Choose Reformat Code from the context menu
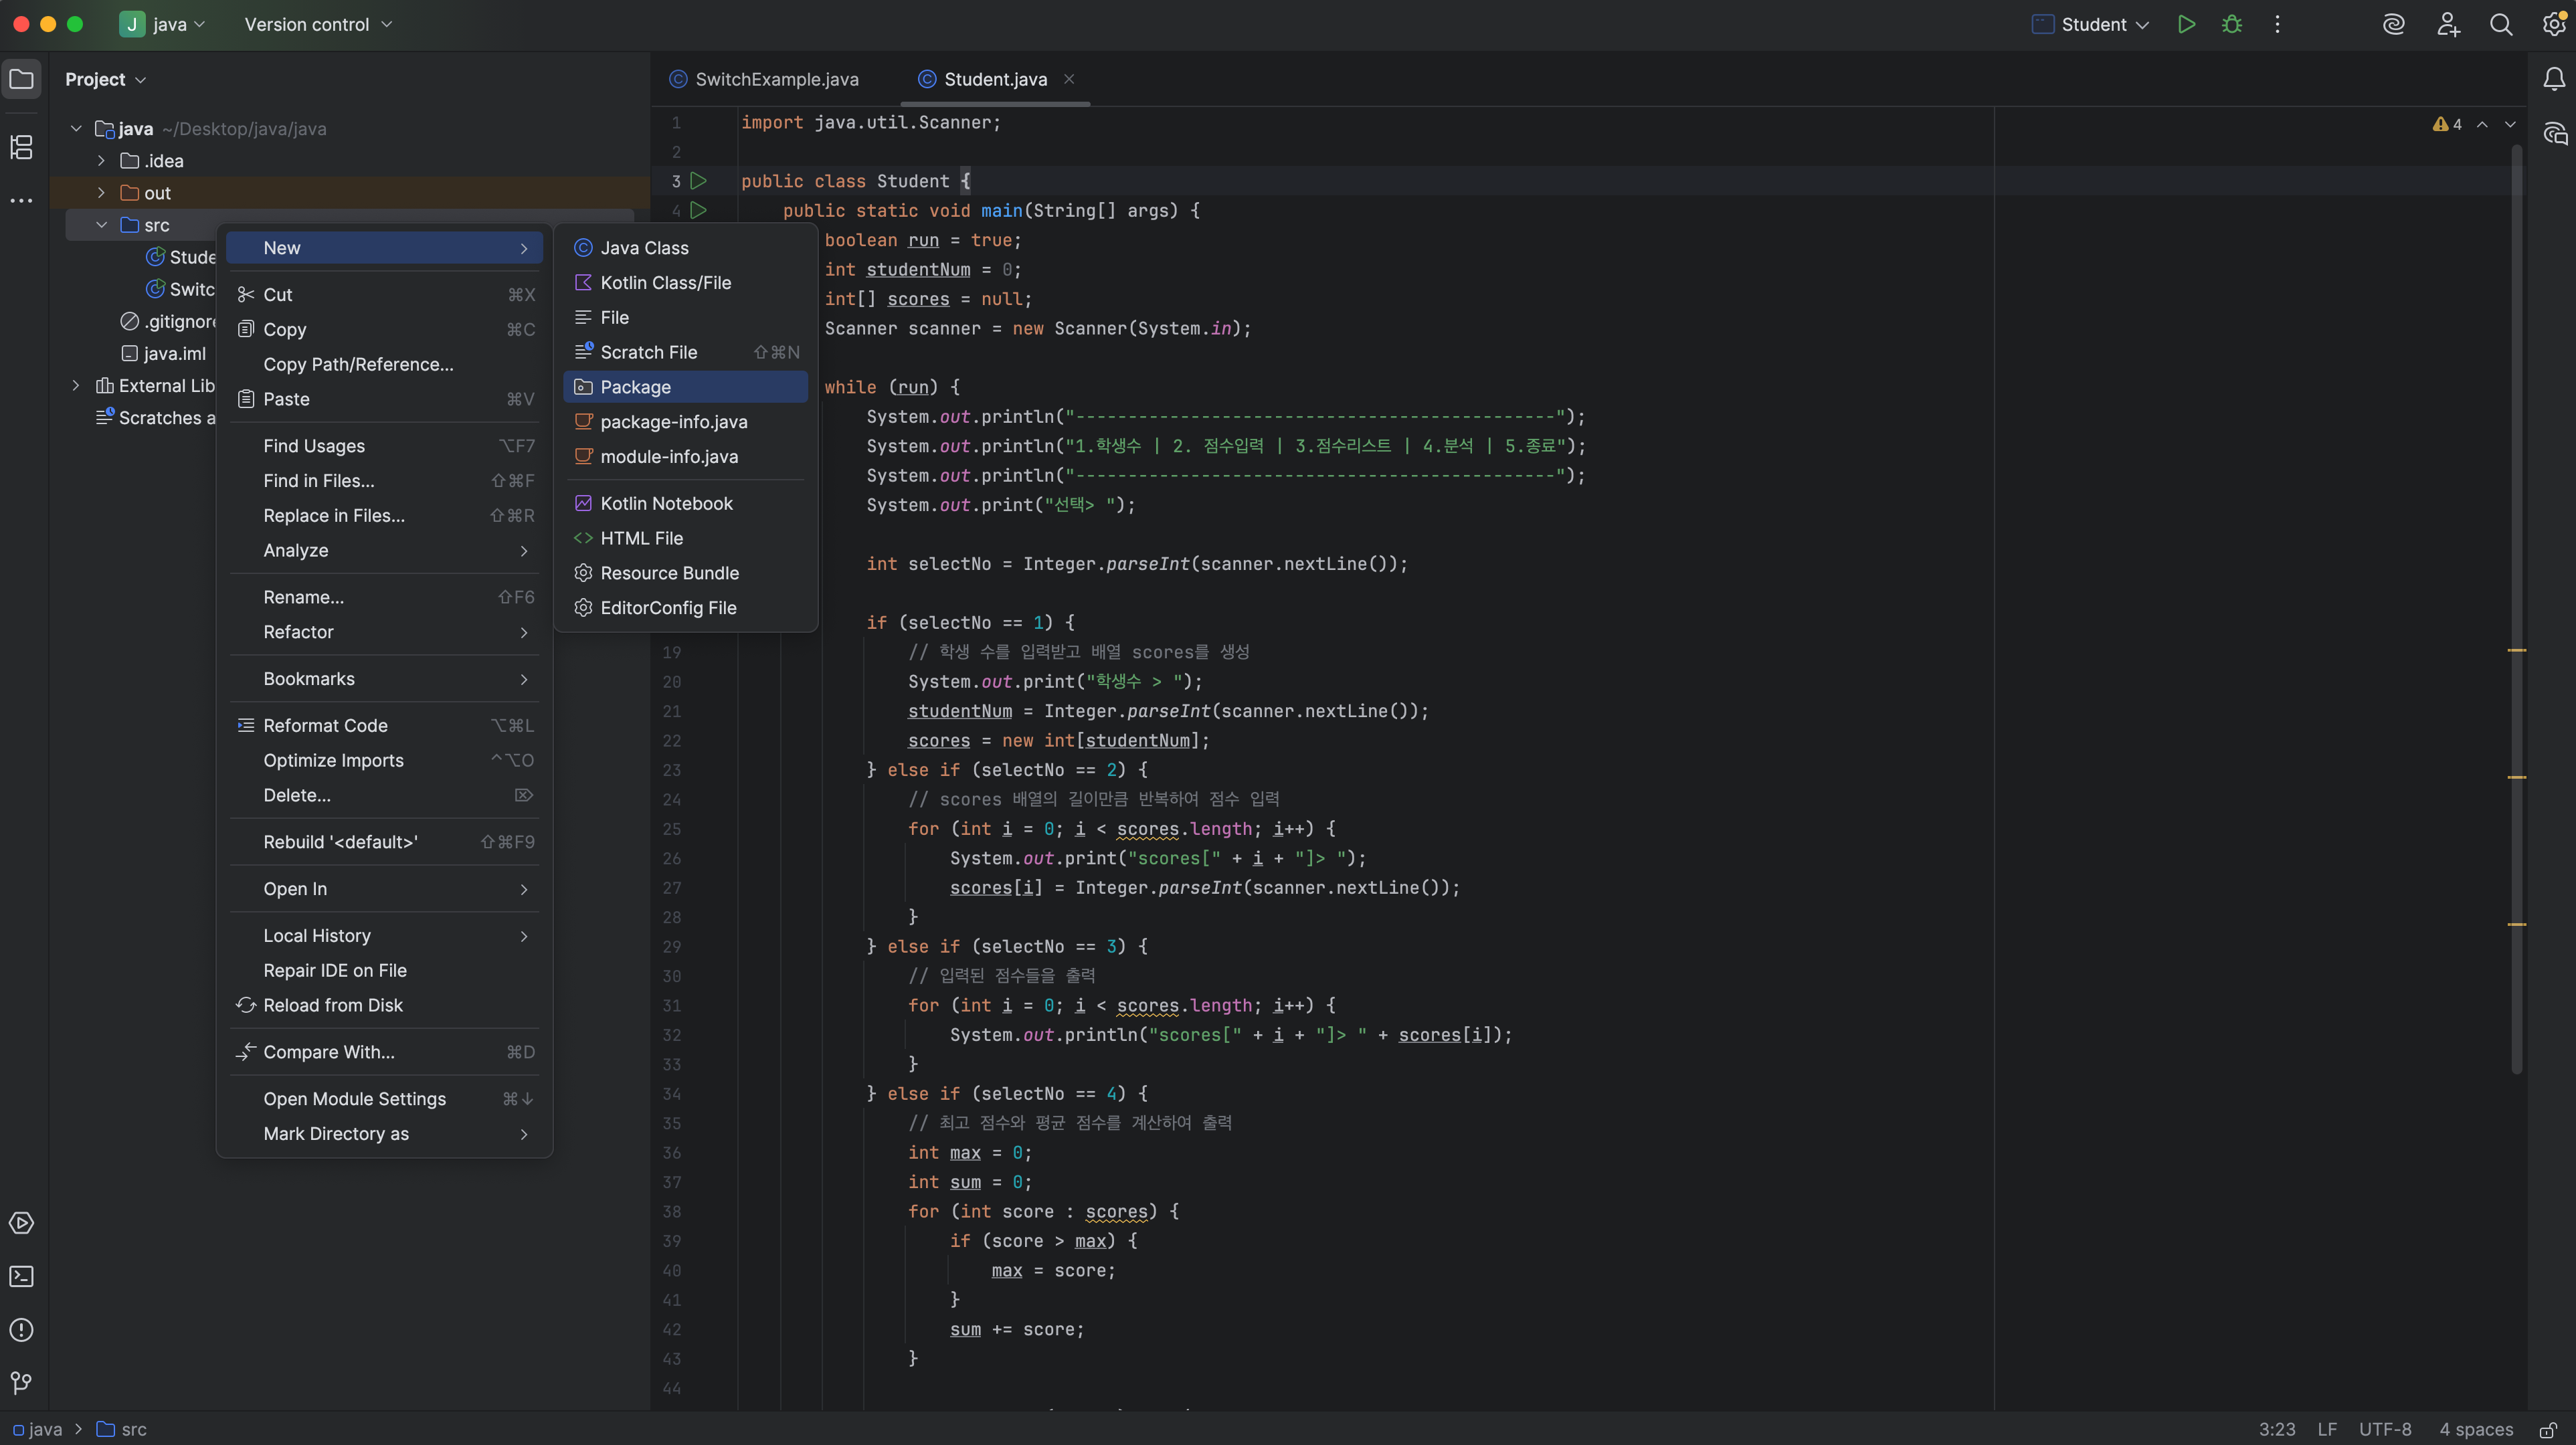Screen dimensions: 2576x1445 click(325, 725)
